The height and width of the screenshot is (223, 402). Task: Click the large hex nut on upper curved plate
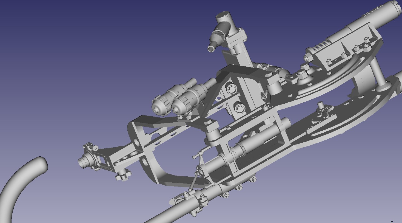pyautogui.click(x=302, y=74)
